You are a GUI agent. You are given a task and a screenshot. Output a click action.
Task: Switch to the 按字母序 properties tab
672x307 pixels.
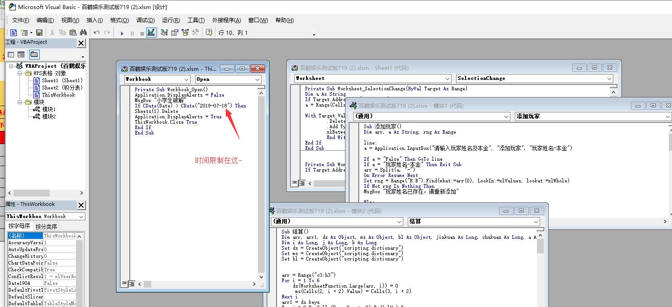(x=19, y=226)
